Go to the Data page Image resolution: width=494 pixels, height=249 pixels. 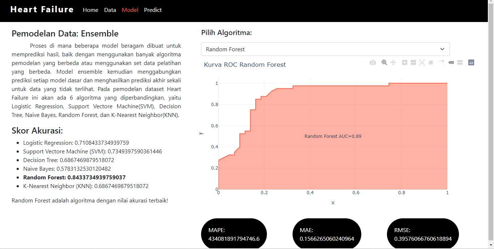tap(110, 10)
